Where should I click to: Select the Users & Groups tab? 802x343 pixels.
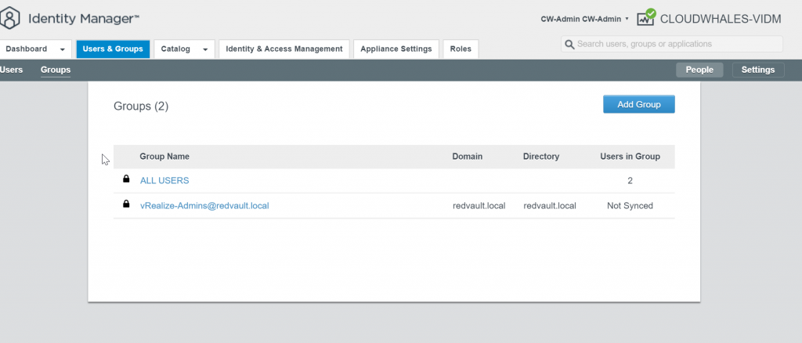click(x=113, y=49)
